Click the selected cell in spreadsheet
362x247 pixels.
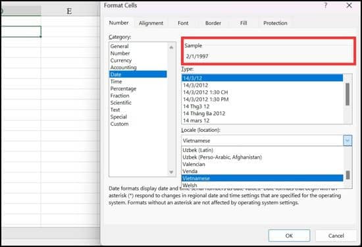tap(21, 32)
